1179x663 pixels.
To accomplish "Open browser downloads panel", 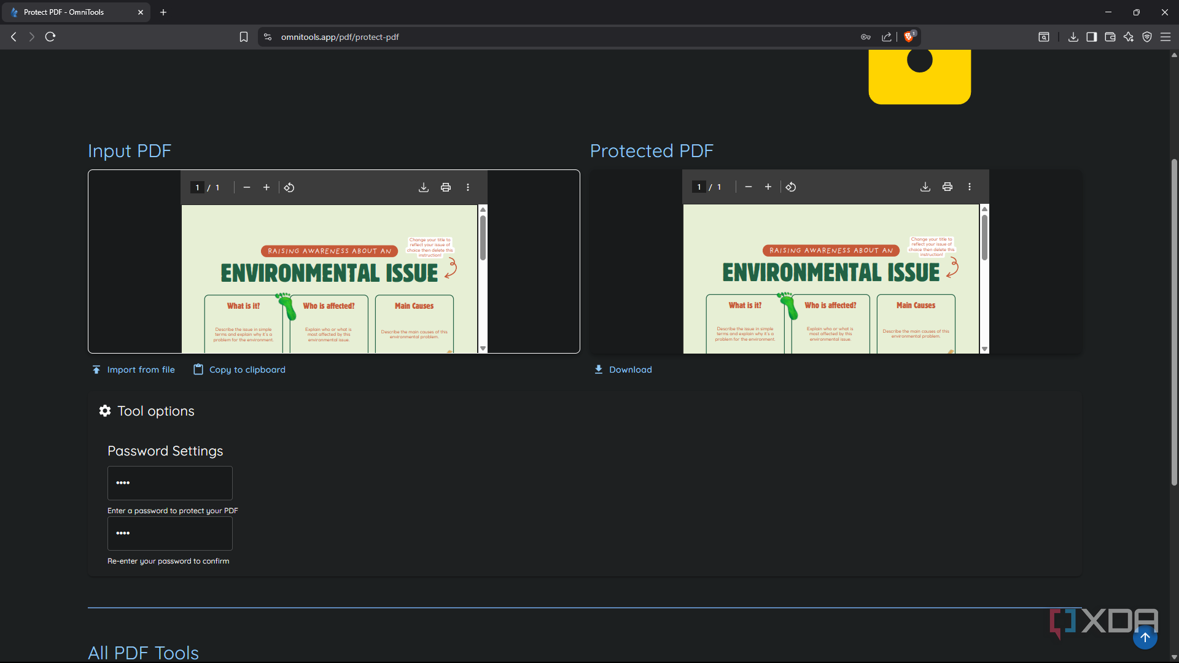I will [1073, 37].
